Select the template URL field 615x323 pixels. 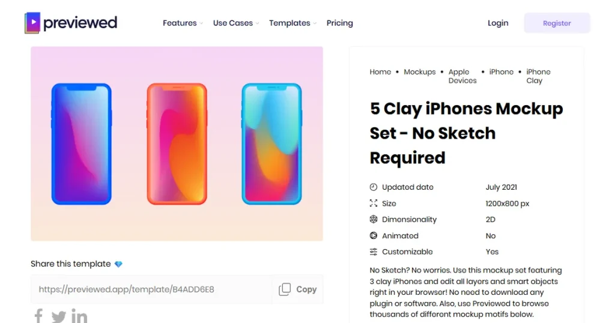pyautogui.click(x=151, y=289)
